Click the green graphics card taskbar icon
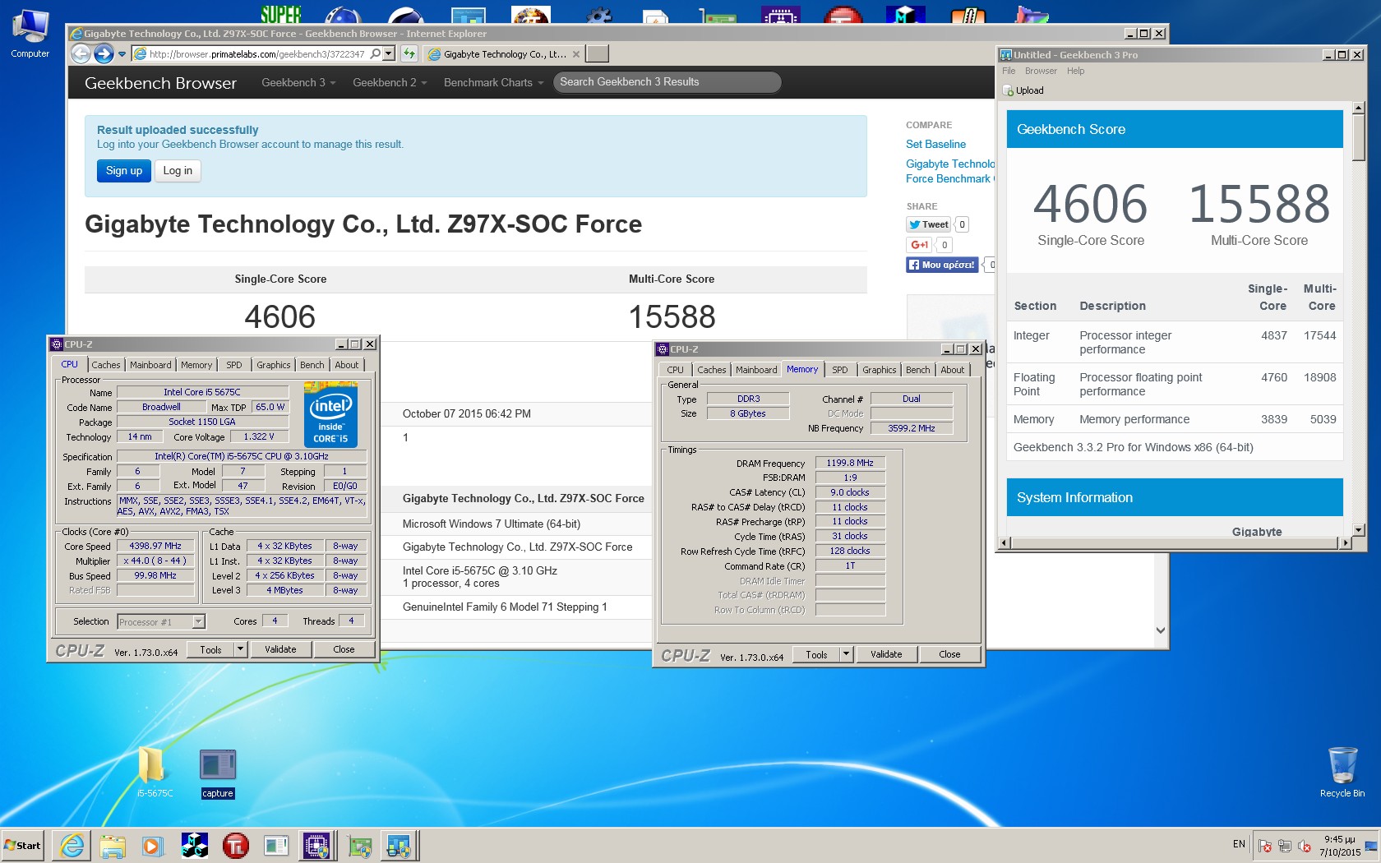Screen dimensions: 1381x863 (359, 845)
